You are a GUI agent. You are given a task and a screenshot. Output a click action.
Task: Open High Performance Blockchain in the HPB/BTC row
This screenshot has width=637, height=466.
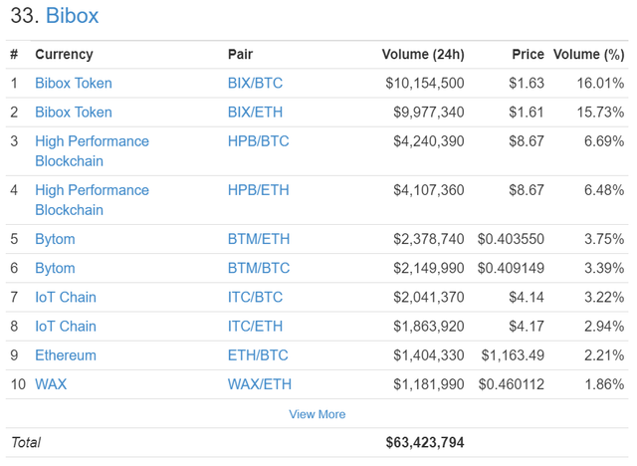click(92, 151)
